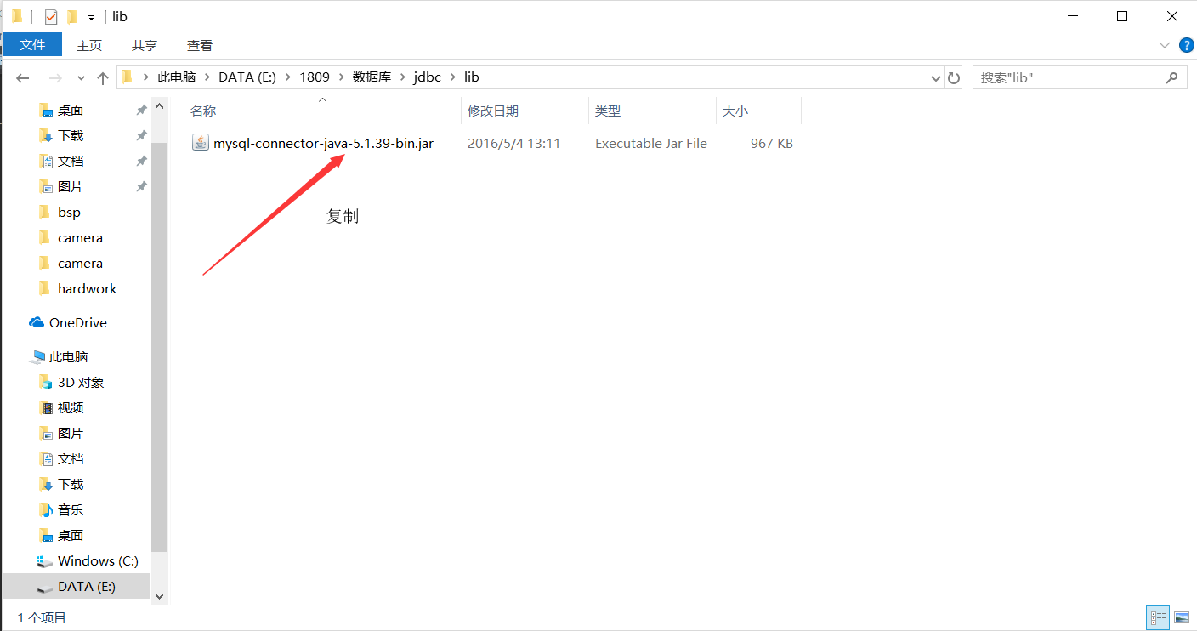Click the Windows (C:) drive icon
Viewport: 1197px width, 631px height.
(x=45, y=561)
